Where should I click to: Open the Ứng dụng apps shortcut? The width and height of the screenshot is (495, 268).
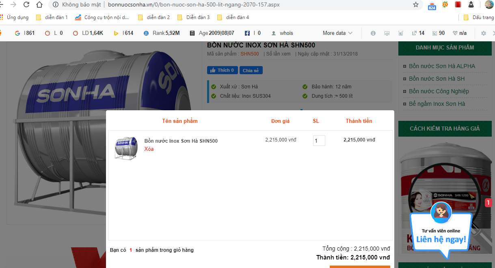pyautogui.click(x=15, y=17)
